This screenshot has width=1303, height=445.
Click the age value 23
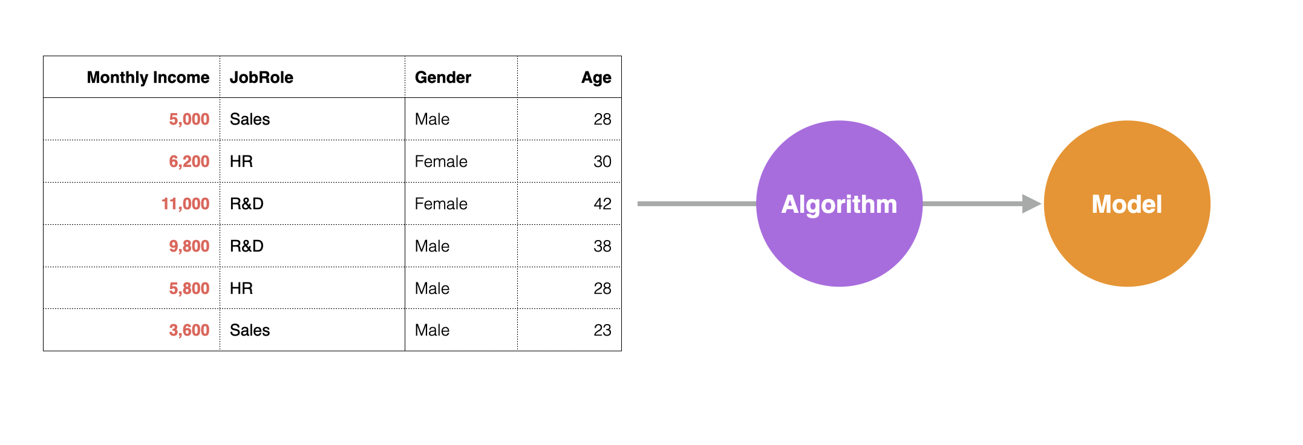pos(602,330)
